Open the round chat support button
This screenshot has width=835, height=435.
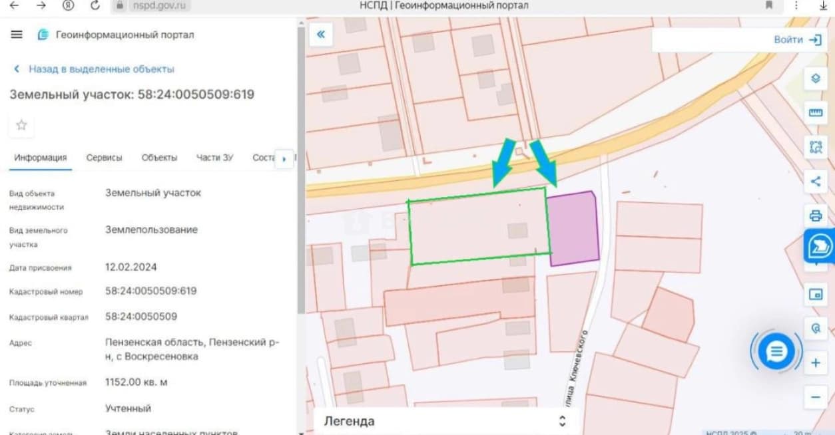[776, 351]
